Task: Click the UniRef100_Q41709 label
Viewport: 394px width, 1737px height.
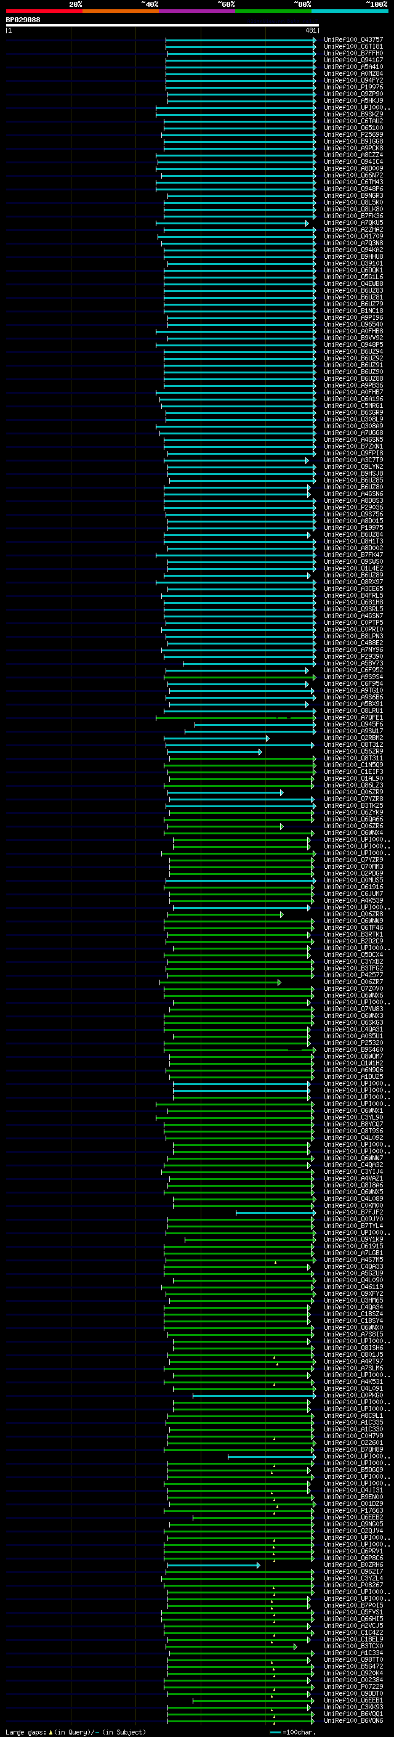Action: pyautogui.click(x=353, y=237)
